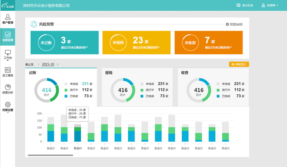
Task: Open 客户管理 in the sidebar
Action: point(8,19)
